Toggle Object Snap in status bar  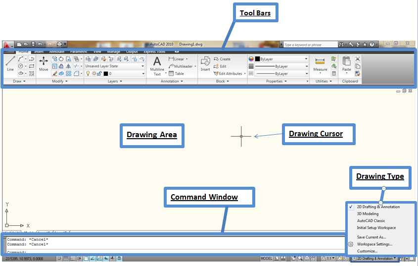[86, 259]
